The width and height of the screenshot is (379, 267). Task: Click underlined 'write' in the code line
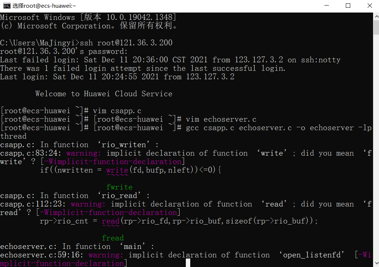[x=117, y=170]
